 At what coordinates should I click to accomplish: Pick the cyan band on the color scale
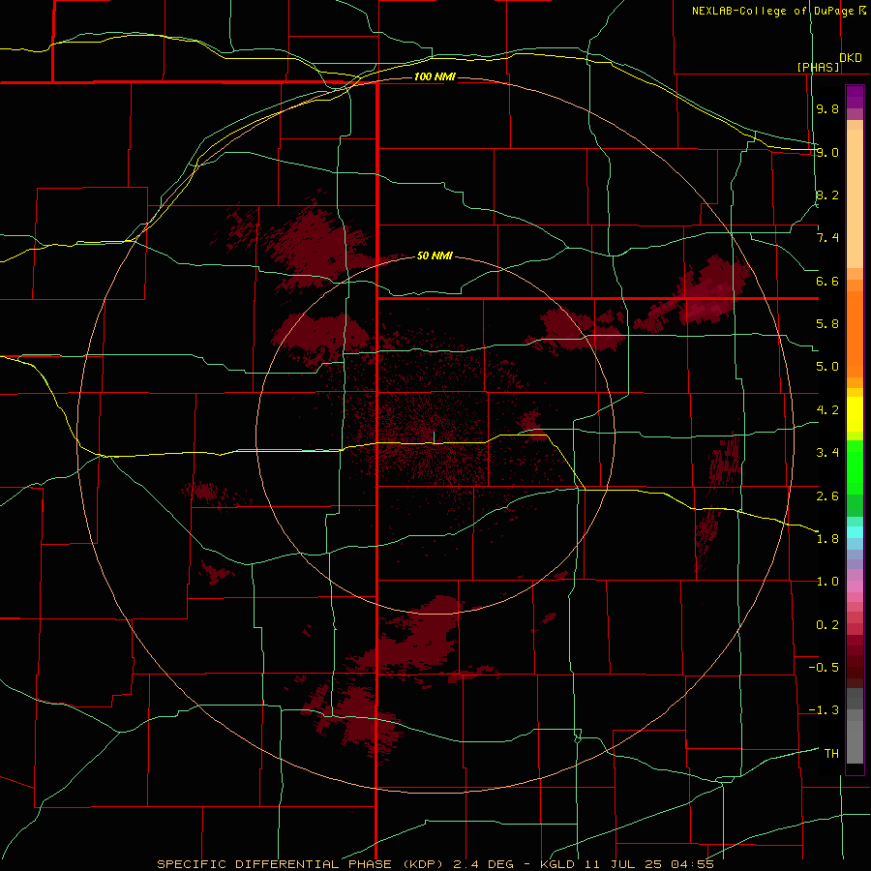click(855, 532)
